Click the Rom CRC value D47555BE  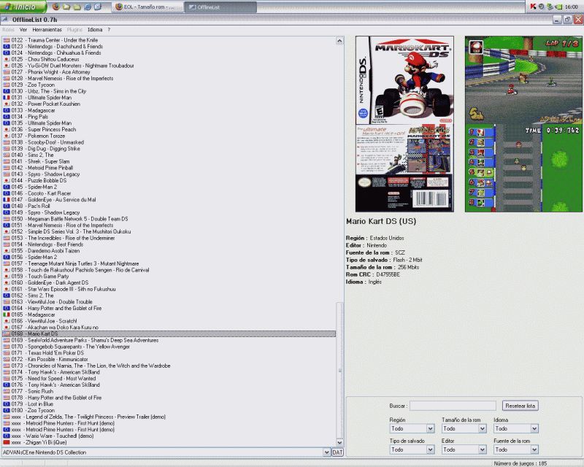pyautogui.click(x=388, y=275)
